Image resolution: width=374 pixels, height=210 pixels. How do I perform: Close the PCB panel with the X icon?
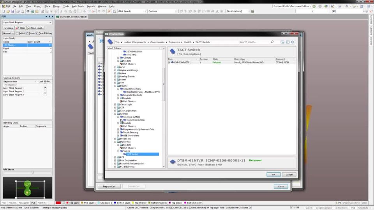point(53,17)
